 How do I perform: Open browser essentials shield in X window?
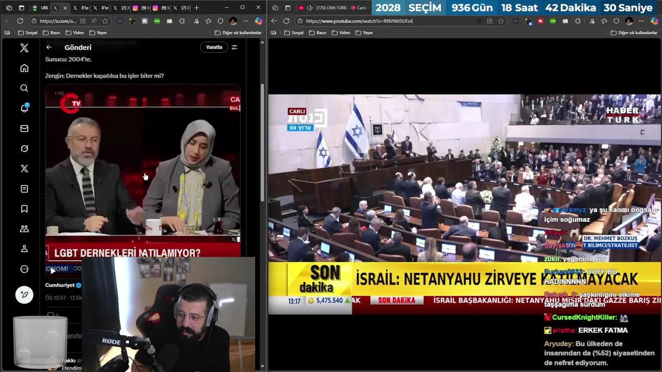tap(220, 21)
